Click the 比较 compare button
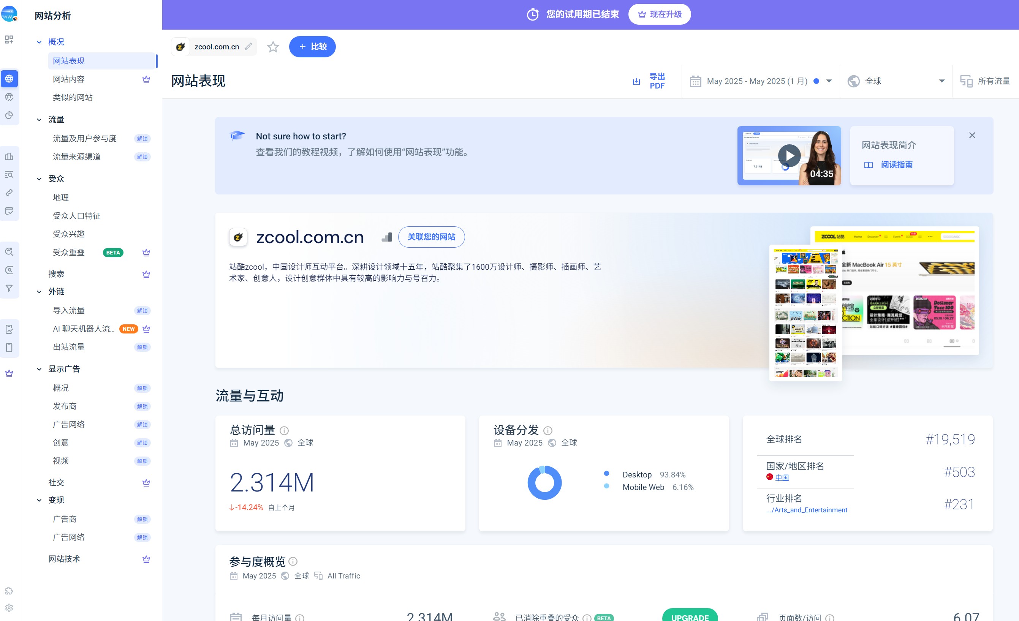Viewport: 1019px width, 621px height. point(312,47)
